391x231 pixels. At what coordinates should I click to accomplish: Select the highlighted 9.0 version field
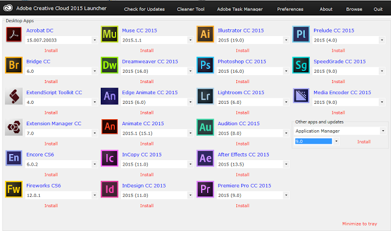point(313,141)
